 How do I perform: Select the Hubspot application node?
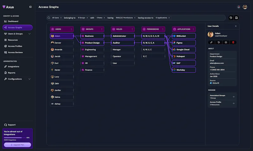[184, 56]
